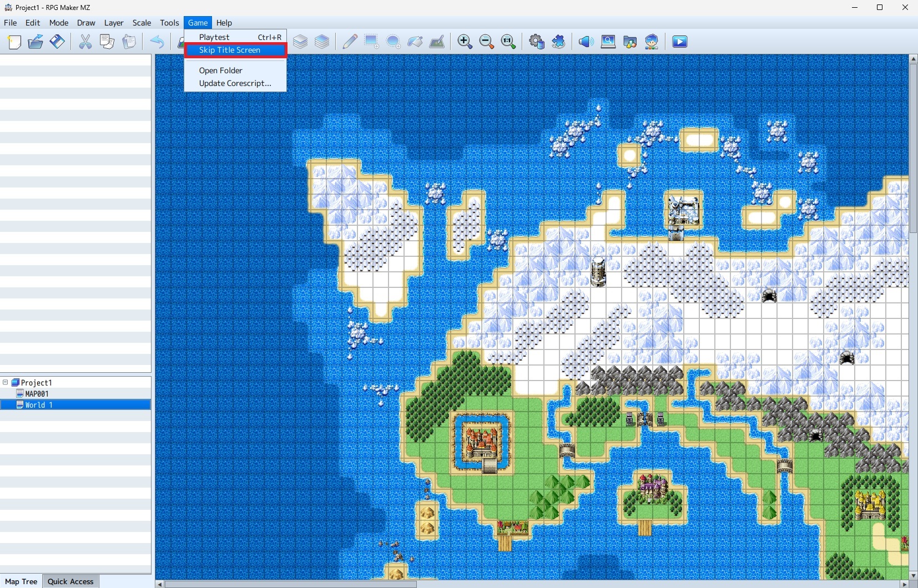Collapse the Project1 tree node
This screenshot has width=918, height=588.
click(6, 382)
